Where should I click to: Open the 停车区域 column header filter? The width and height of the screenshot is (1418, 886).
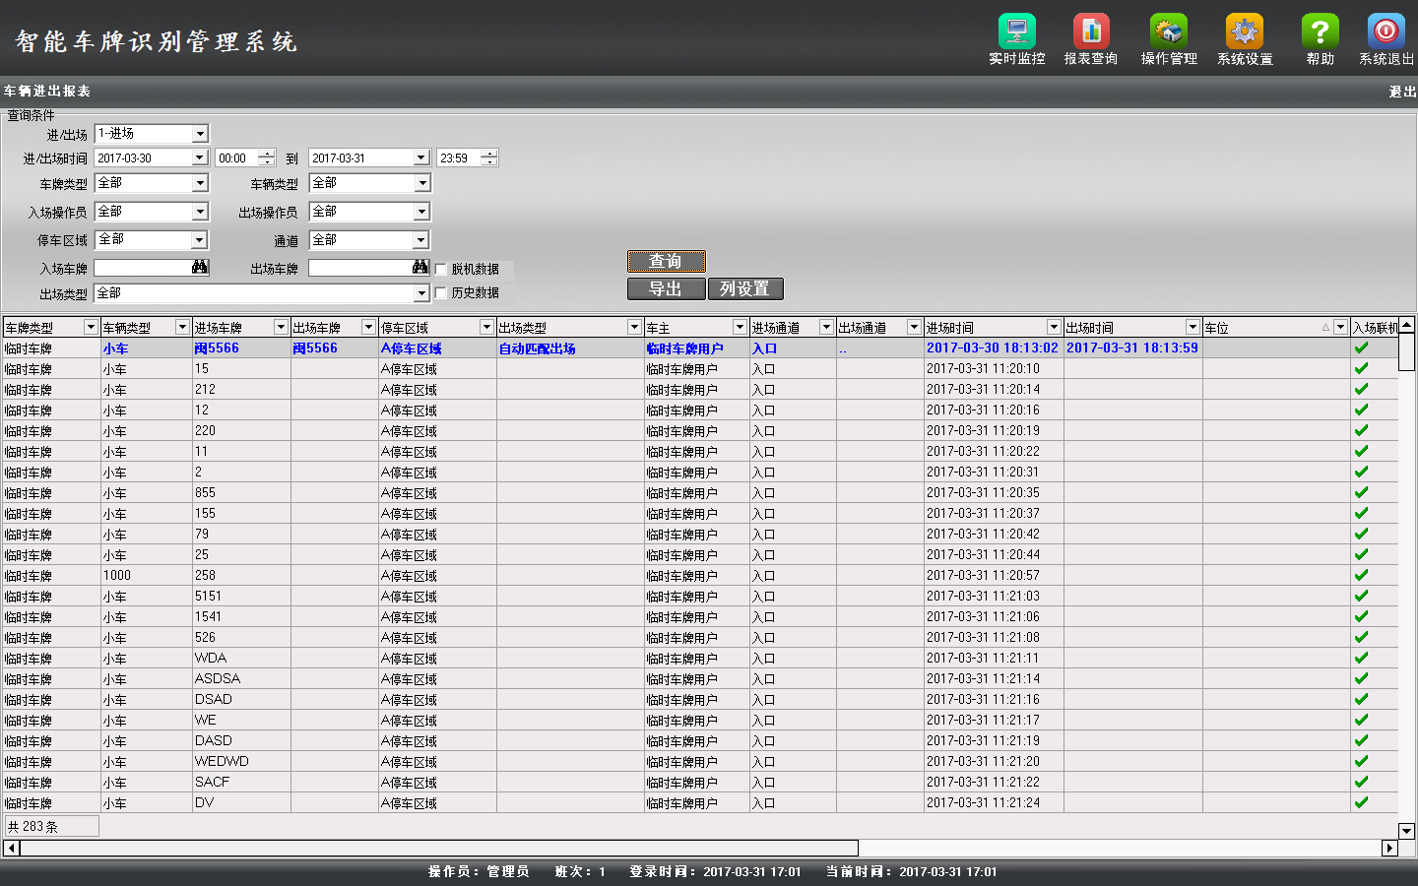click(x=486, y=327)
